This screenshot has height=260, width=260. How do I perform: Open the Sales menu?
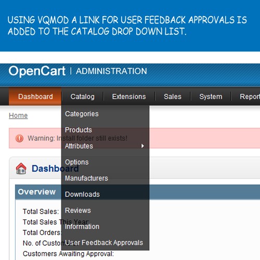coord(173,97)
